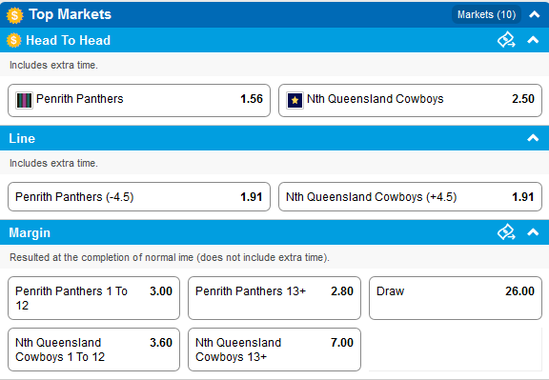Pick Penrith Panthers (-4.5) line bet

point(139,196)
